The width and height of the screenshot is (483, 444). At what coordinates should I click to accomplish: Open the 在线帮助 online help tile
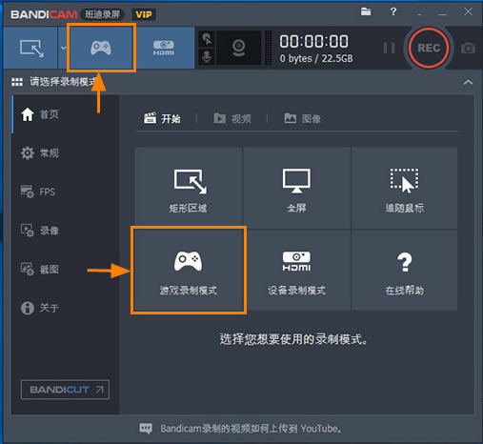[x=405, y=270]
